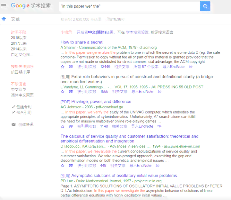Image resolution: width=231 pixels, height=200 pixels.
Task: Import 'Privilege, power' result into EndNote
Action: (142, 126)
